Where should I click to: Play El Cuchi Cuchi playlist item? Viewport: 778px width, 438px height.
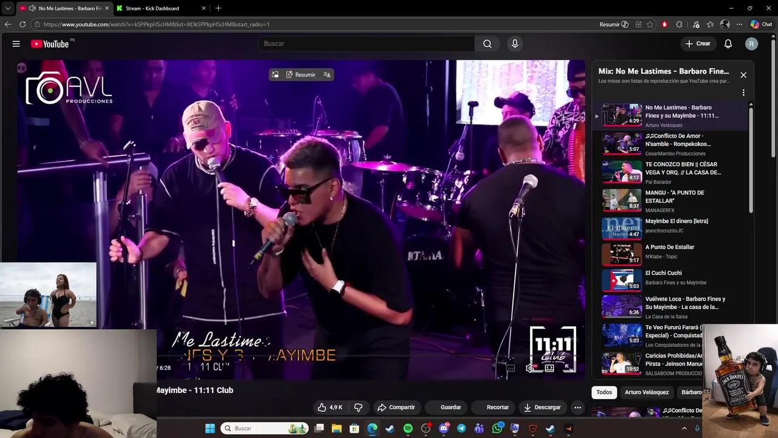tap(670, 280)
